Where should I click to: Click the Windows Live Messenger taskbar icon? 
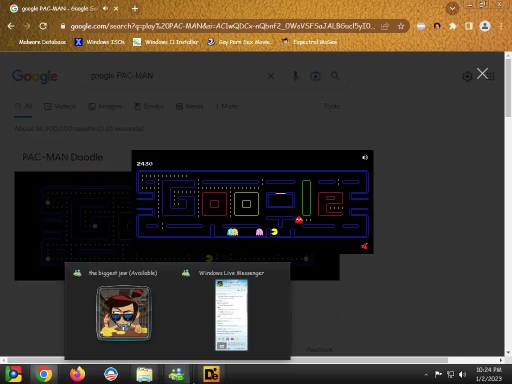(x=176, y=374)
